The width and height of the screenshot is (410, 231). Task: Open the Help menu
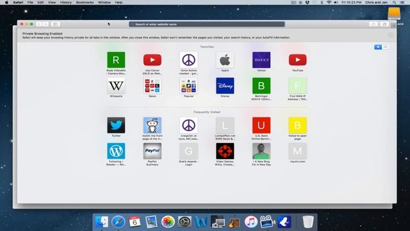click(119, 3)
